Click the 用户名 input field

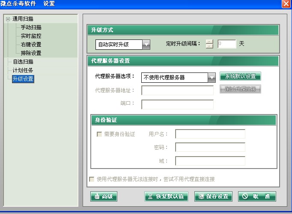210,134
